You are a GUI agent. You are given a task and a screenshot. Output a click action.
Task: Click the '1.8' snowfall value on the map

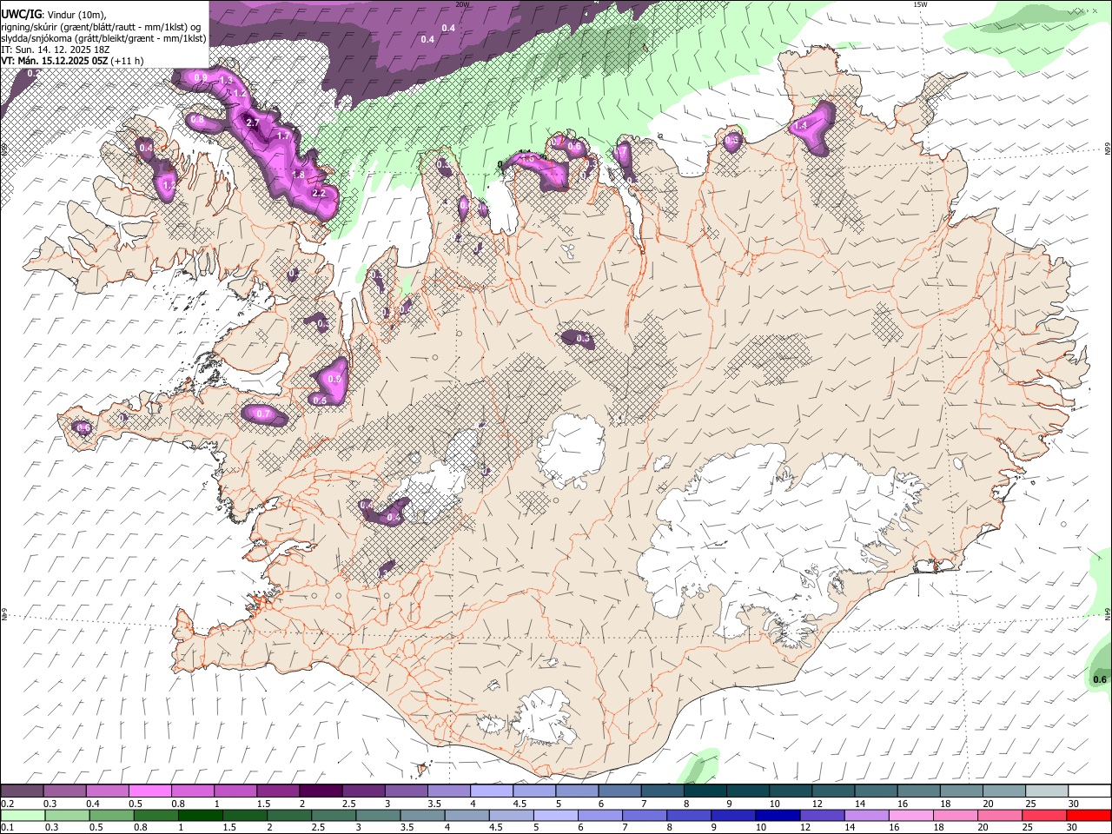(298, 175)
